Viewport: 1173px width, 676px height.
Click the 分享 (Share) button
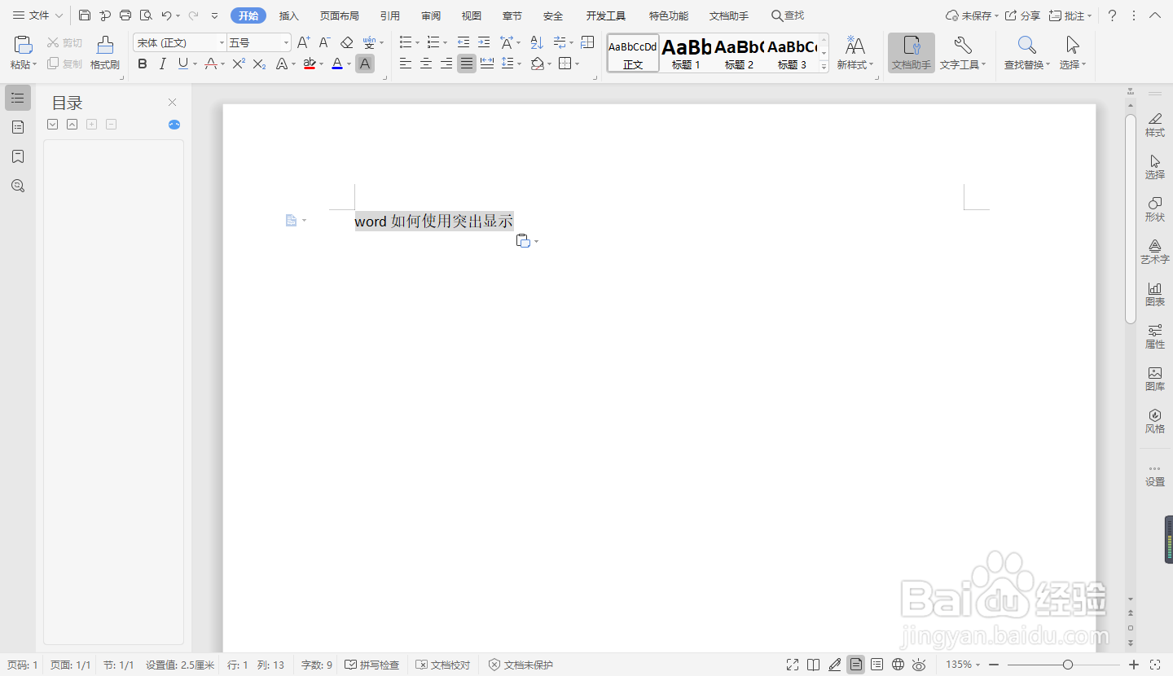pos(1023,15)
